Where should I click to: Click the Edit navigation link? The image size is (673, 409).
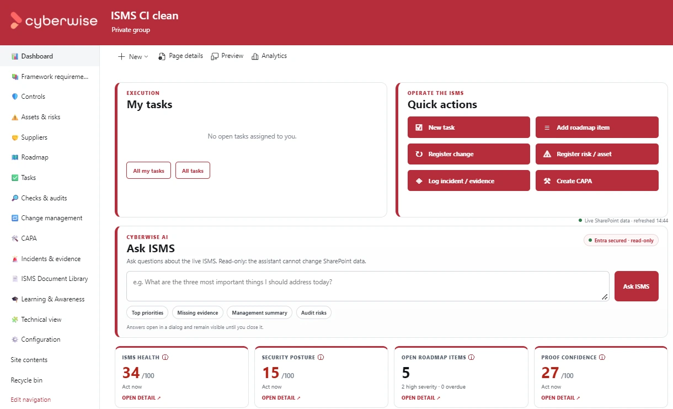[31, 400]
